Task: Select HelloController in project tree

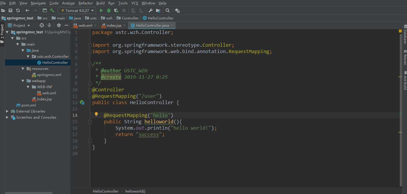Action: pos(38,63)
